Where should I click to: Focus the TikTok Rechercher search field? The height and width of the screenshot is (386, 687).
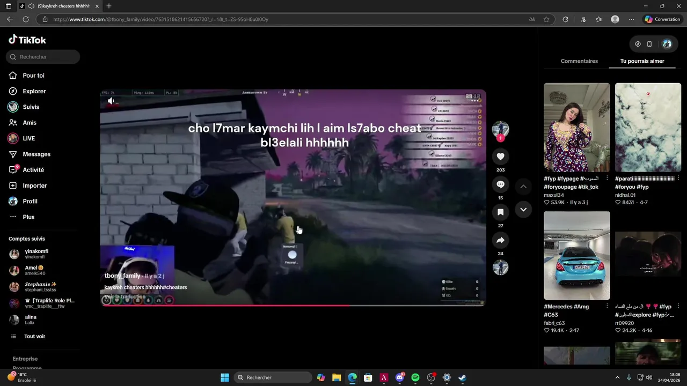(43, 57)
